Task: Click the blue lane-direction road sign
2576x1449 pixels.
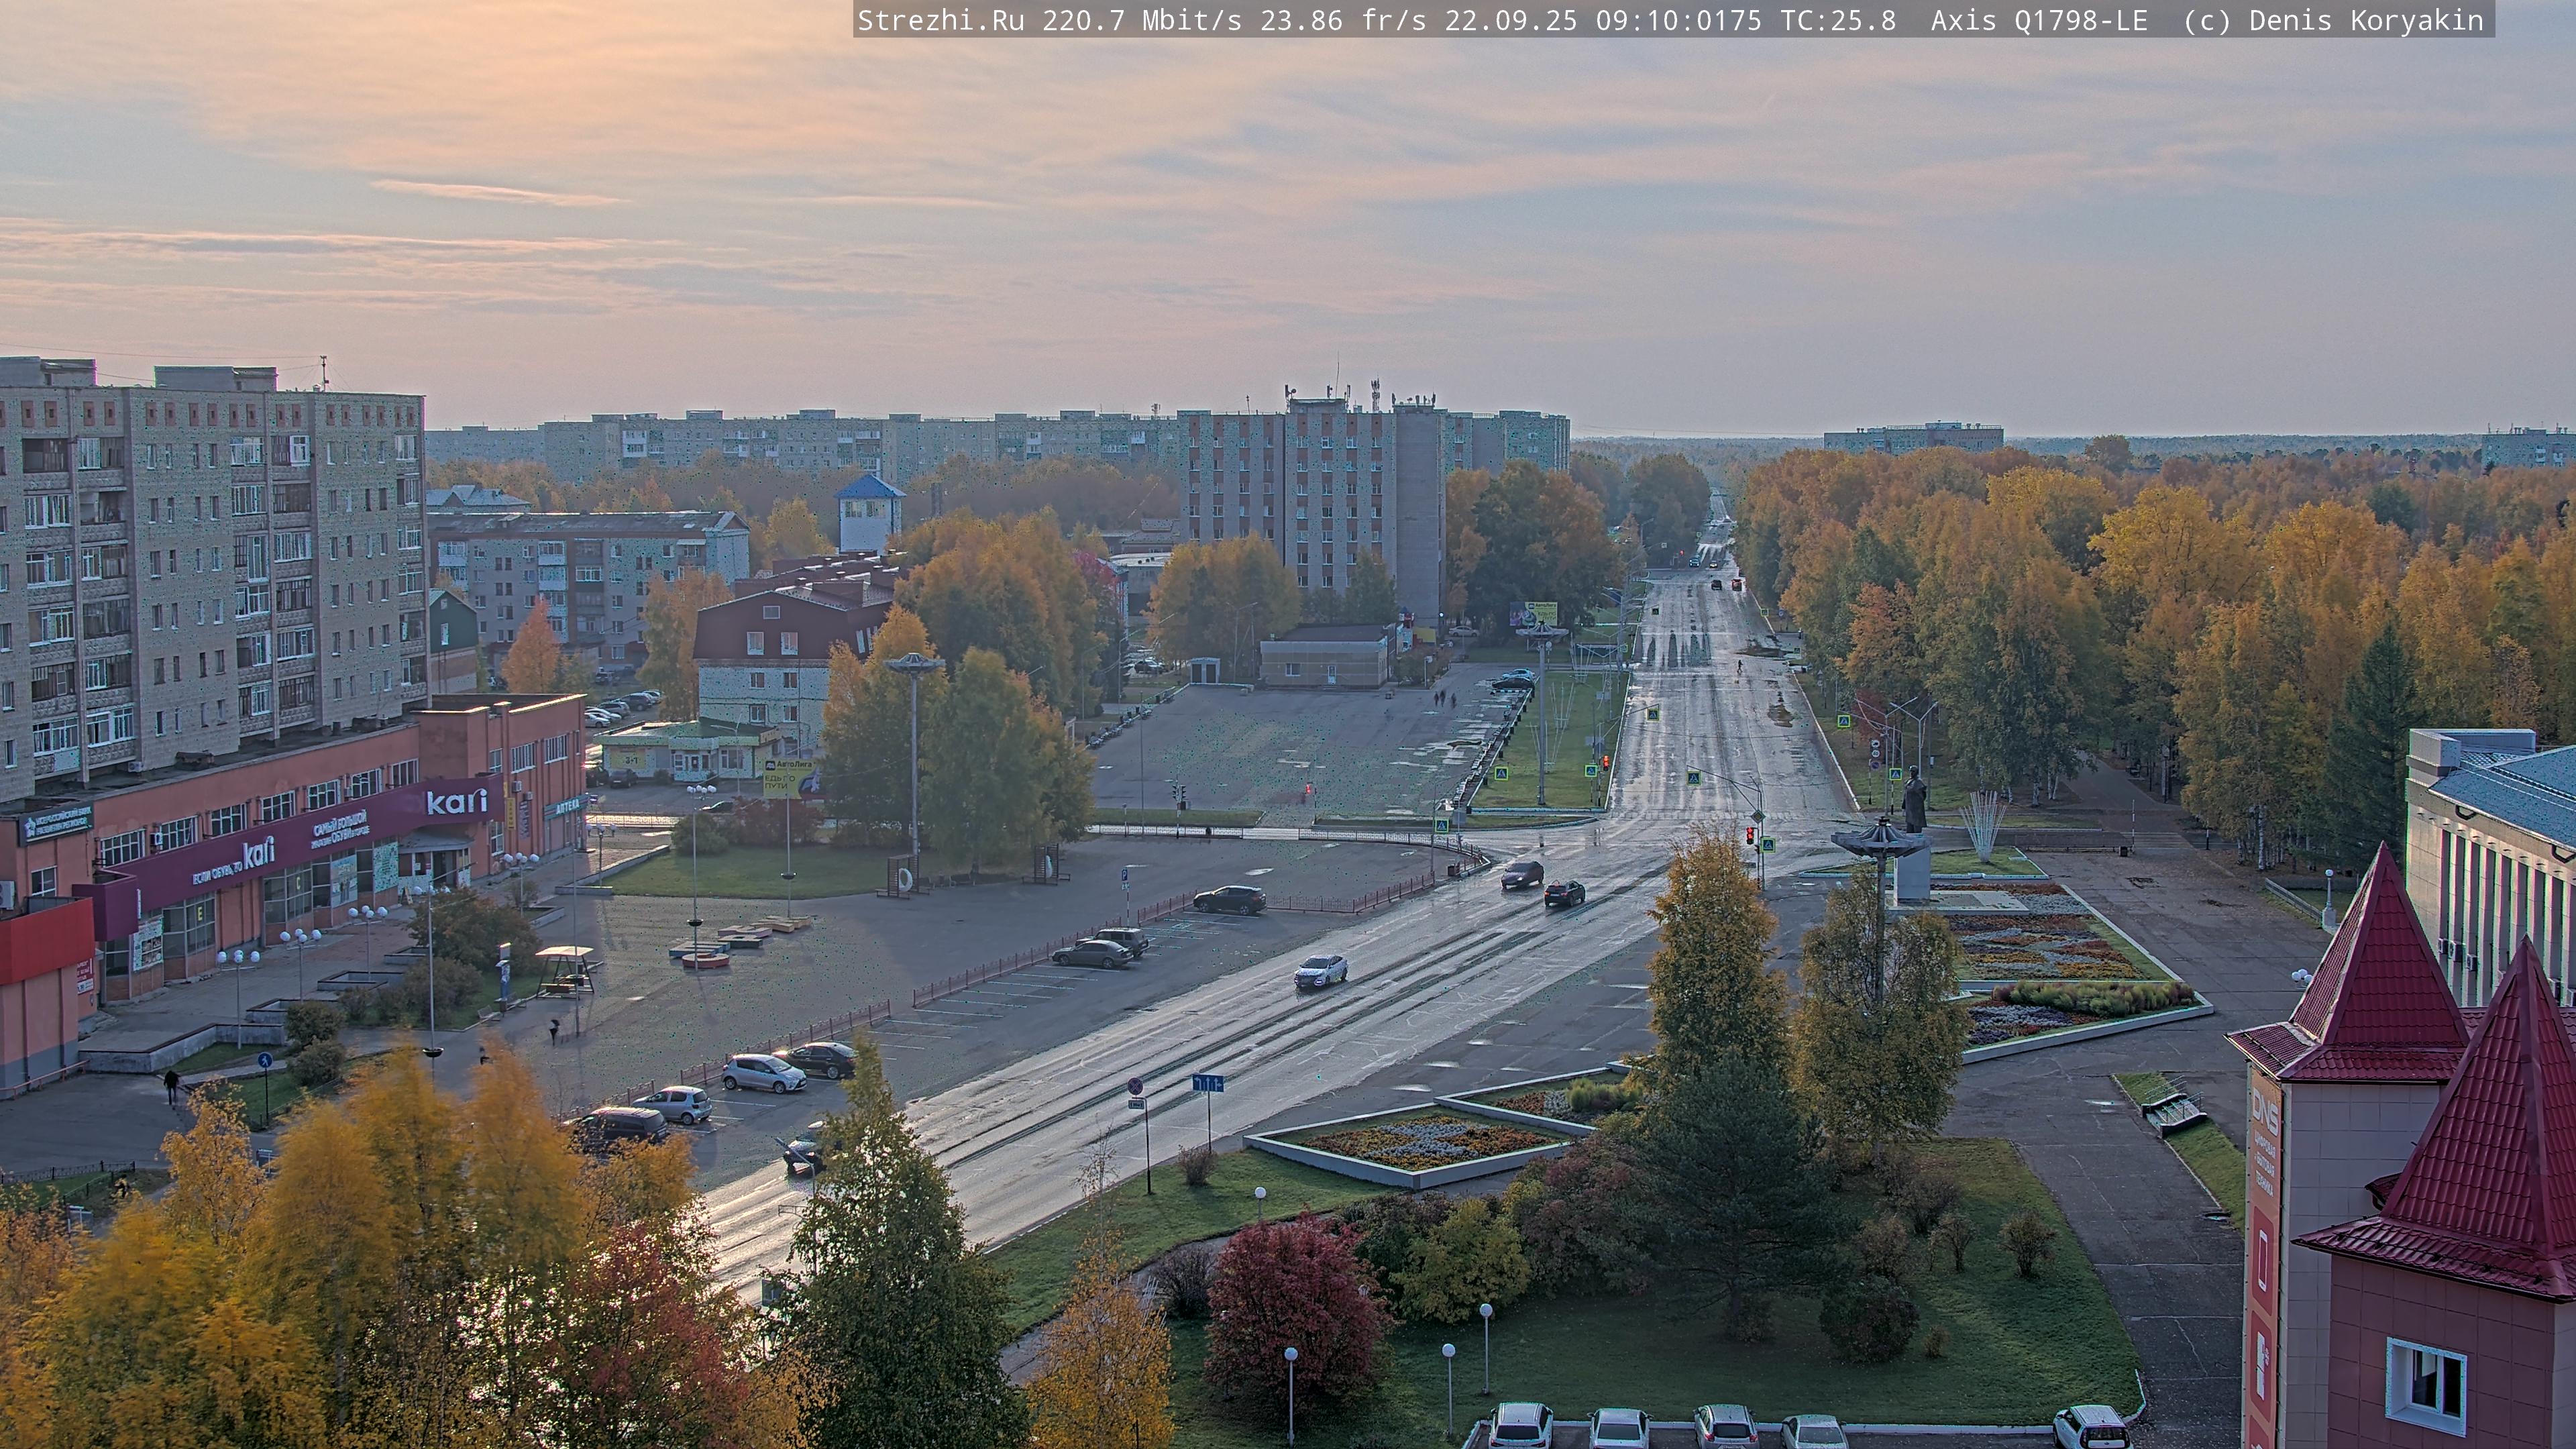Action: click(1208, 1083)
